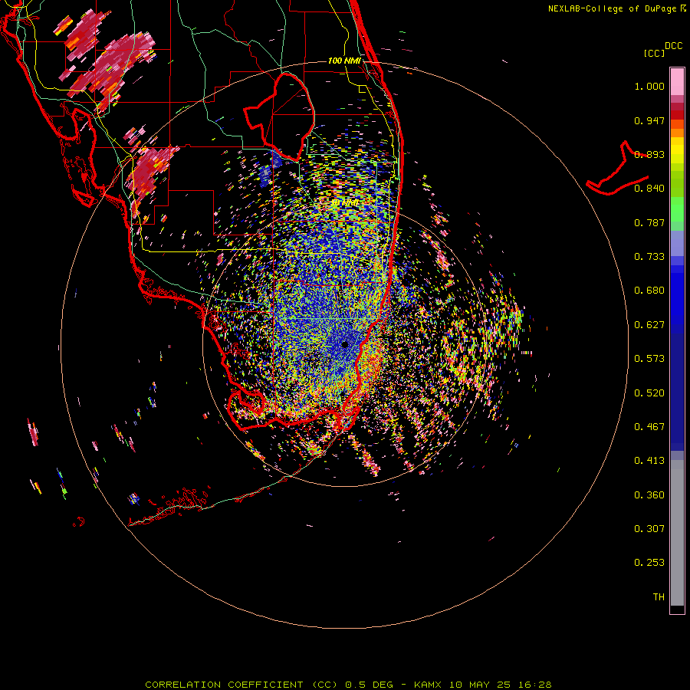Pick the light pink top color bar segment
The image size is (690, 690).
(677, 81)
